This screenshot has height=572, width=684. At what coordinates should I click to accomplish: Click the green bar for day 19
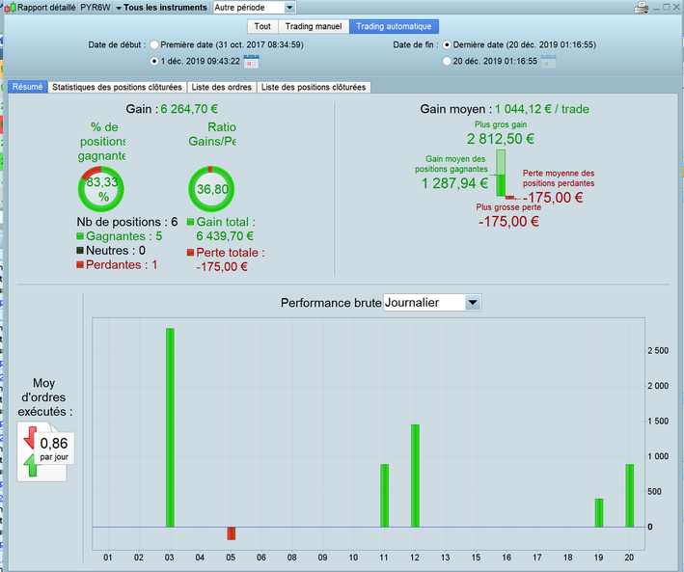(599, 512)
